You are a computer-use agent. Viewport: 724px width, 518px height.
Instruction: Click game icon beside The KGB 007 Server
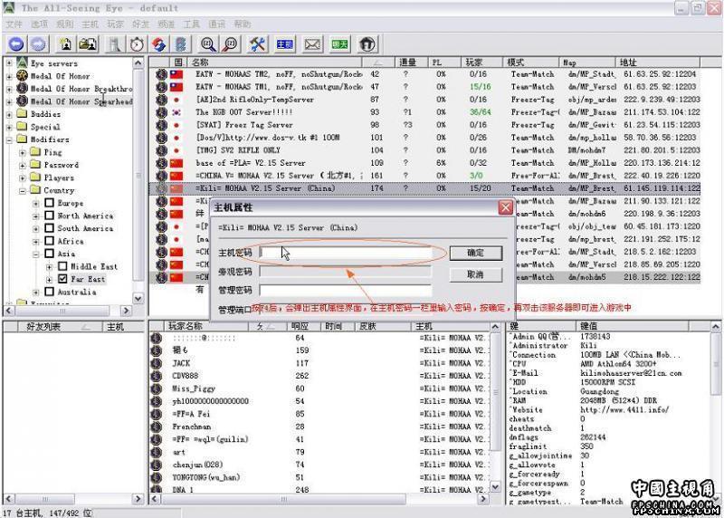(161, 111)
